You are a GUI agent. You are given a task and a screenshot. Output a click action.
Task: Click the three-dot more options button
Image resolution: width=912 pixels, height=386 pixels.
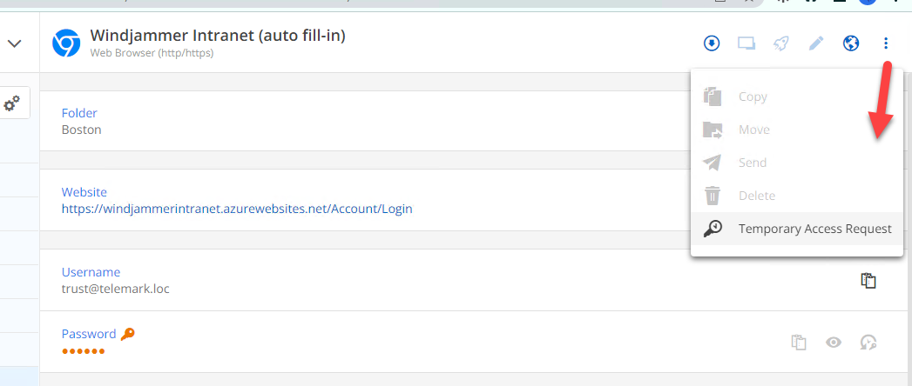[x=886, y=43]
